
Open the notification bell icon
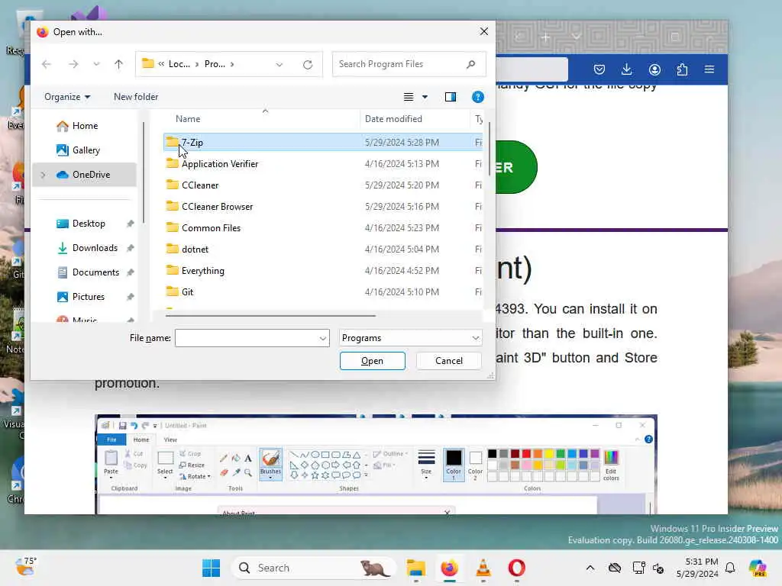coord(730,568)
